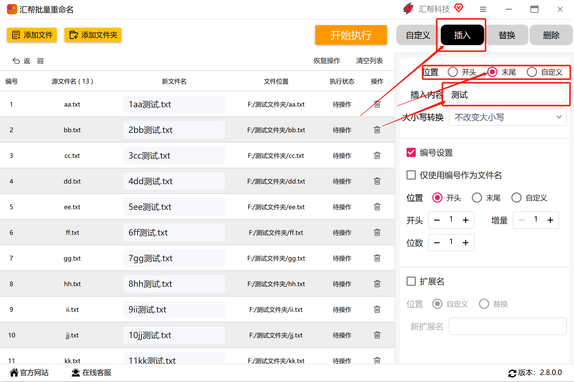Click 恢复操作 link
574x382 pixels.
327,61
